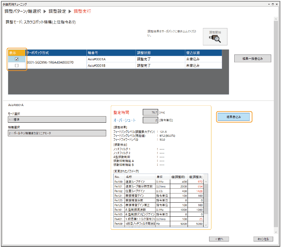Select the Axis#0001B row in table
Screen dimensions: 281x247
111,66
